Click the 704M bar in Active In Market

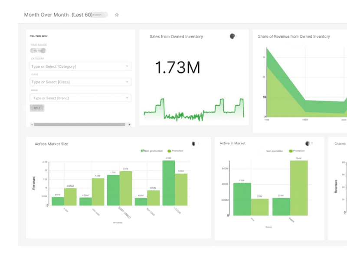pyautogui.click(x=299, y=188)
